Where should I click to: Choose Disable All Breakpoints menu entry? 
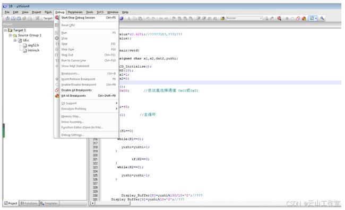click(x=86, y=90)
